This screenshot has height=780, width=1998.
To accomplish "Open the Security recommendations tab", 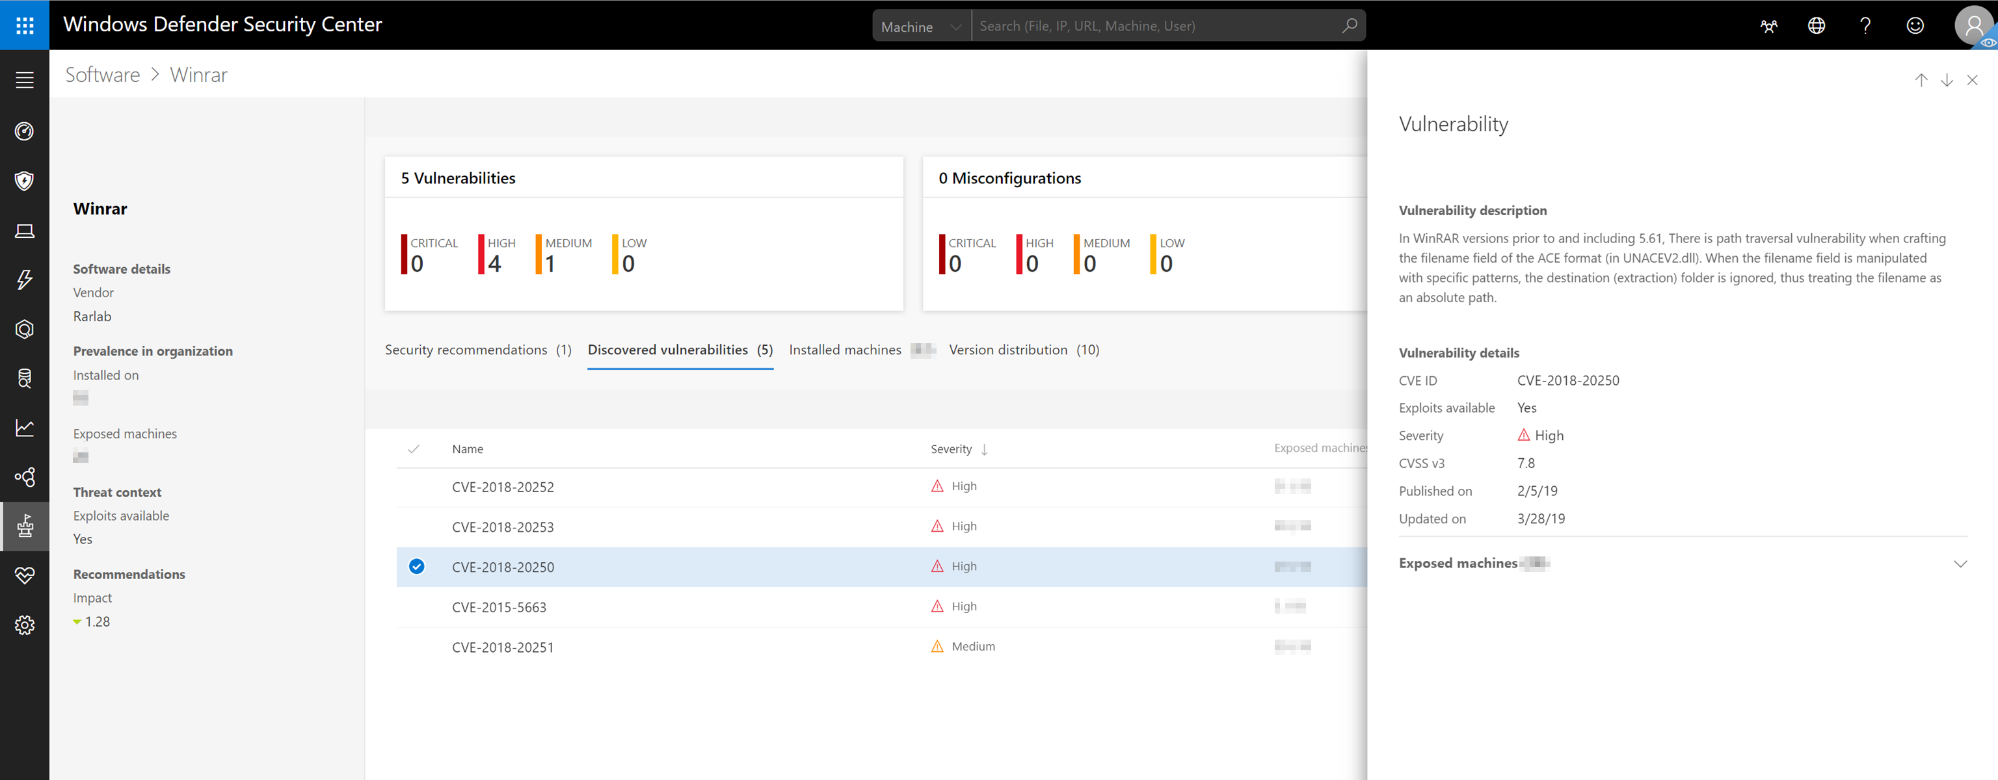I will tap(467, 350).
